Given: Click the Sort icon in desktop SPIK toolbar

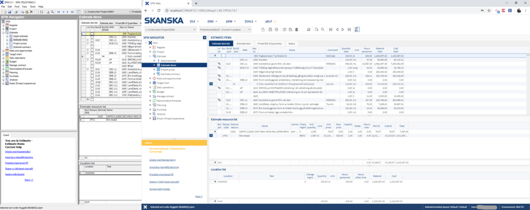Looking at the screenshot, I should click(42, 12).
